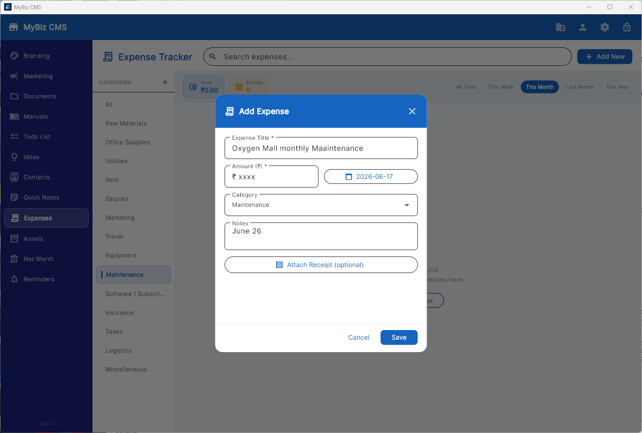
Task: Click the Expense Title input field
Action: (321, 148)
